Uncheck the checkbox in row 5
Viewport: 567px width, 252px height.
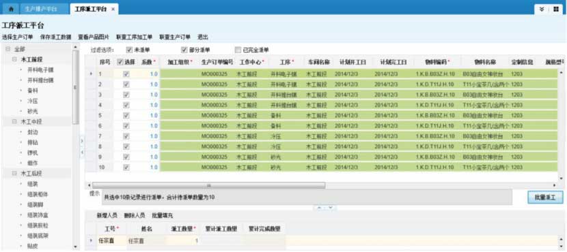[126, 115]
